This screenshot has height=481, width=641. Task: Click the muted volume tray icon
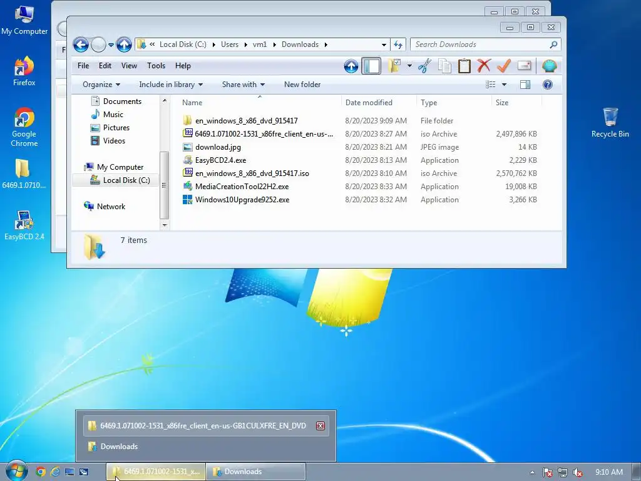tap(578, 472)
